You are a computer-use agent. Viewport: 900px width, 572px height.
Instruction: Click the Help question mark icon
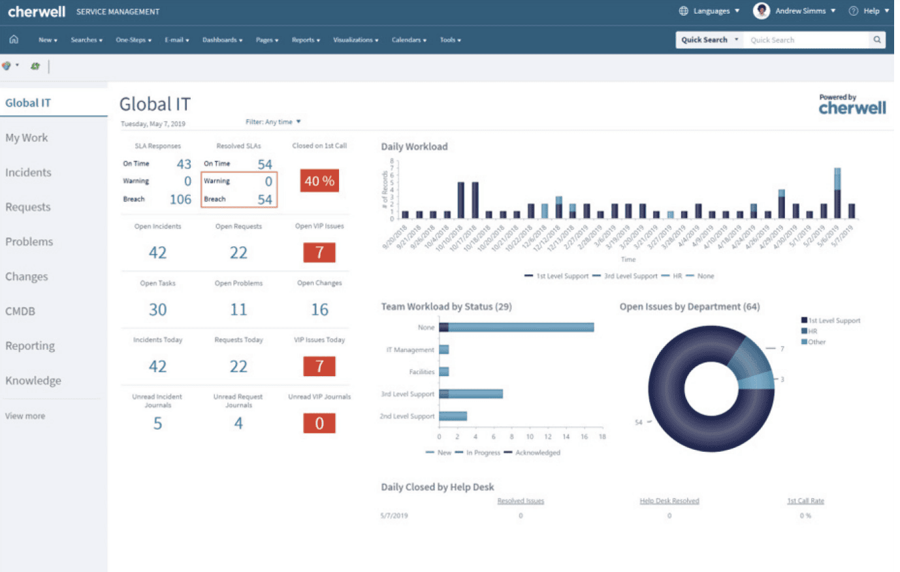(x=853, y=11)
